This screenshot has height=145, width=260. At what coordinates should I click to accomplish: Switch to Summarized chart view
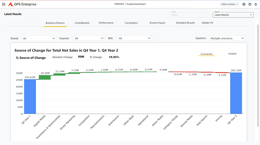pos(207,54)
